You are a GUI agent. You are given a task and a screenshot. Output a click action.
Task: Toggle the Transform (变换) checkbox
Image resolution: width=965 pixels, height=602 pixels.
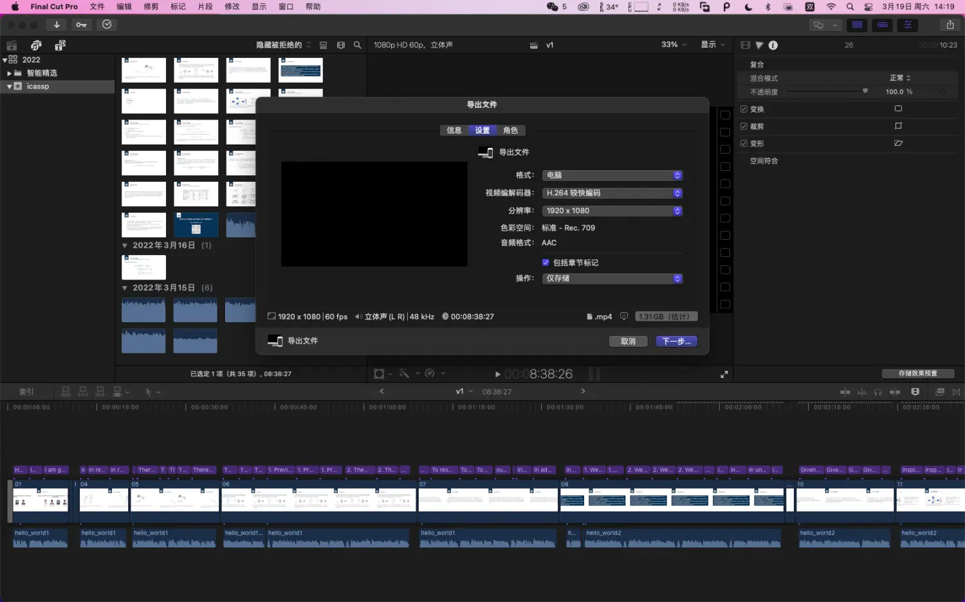click(x=744, y=109)
